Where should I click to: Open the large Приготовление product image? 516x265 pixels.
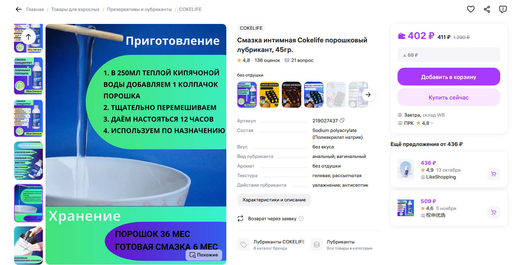pos(136,144)
